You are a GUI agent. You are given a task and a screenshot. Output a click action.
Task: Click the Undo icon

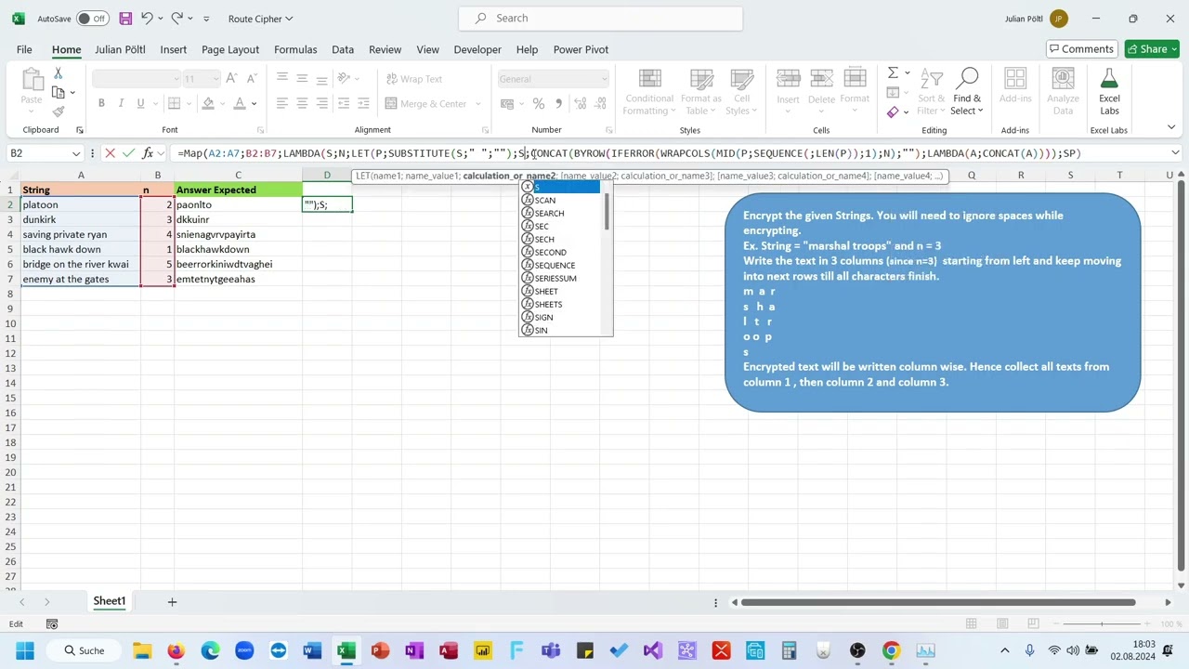[147, 19]
